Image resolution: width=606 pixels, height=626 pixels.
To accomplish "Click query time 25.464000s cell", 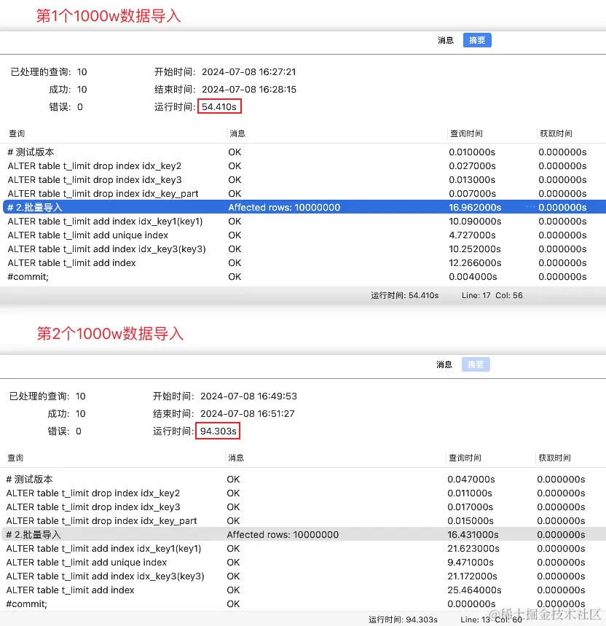I will coord(474,590).
